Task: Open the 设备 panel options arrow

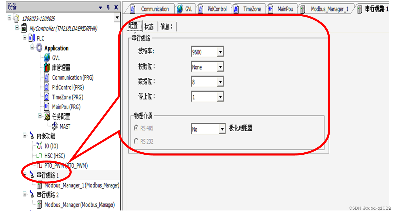Action: tap(101, 8)
